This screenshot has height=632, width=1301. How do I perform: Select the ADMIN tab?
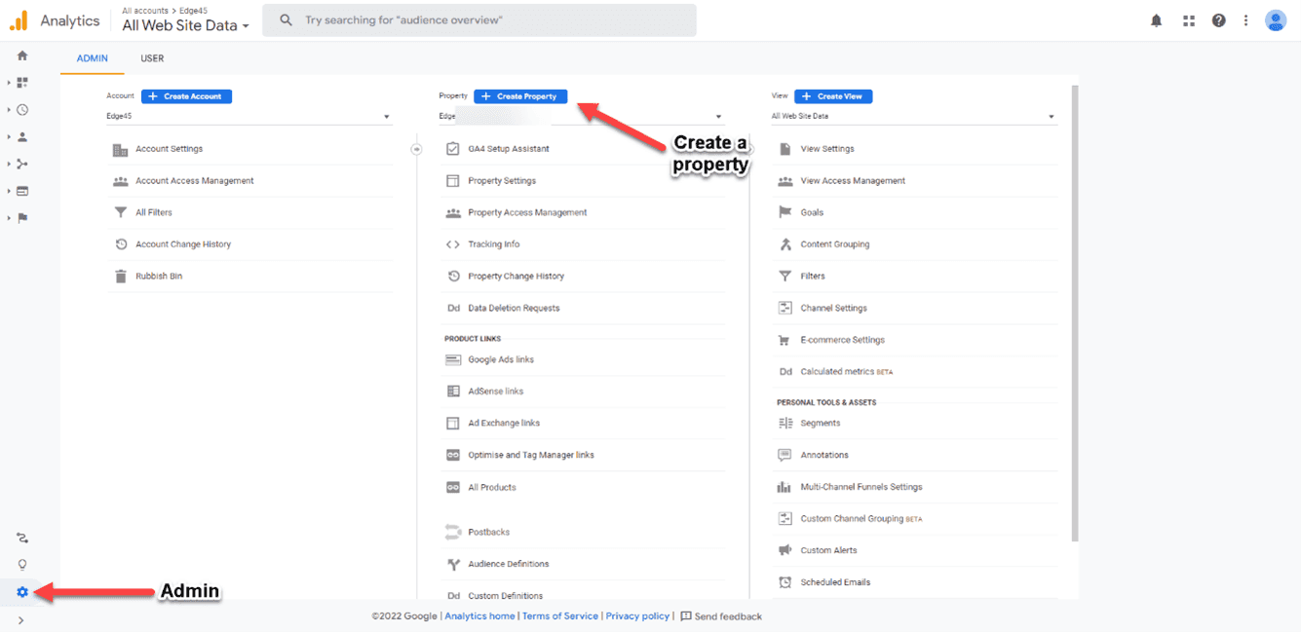pos(93,58)
